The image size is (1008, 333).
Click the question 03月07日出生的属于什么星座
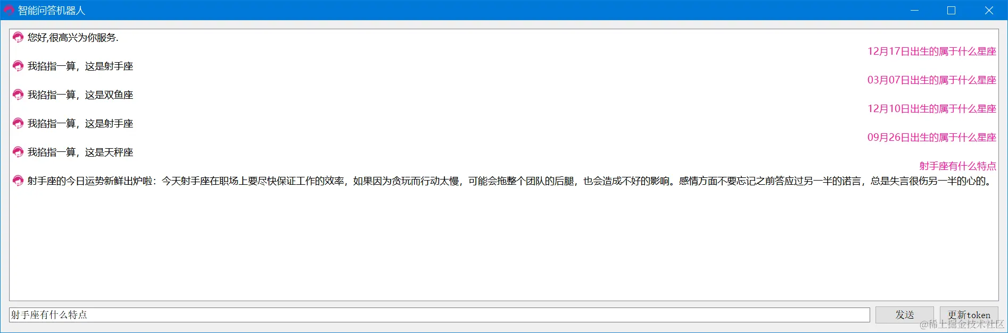click(x=932, y=80)
